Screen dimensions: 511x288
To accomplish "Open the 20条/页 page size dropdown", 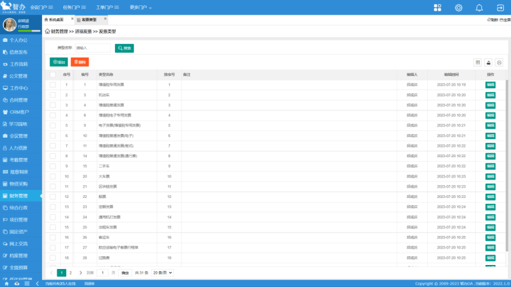I will click(x=158, y=272).
